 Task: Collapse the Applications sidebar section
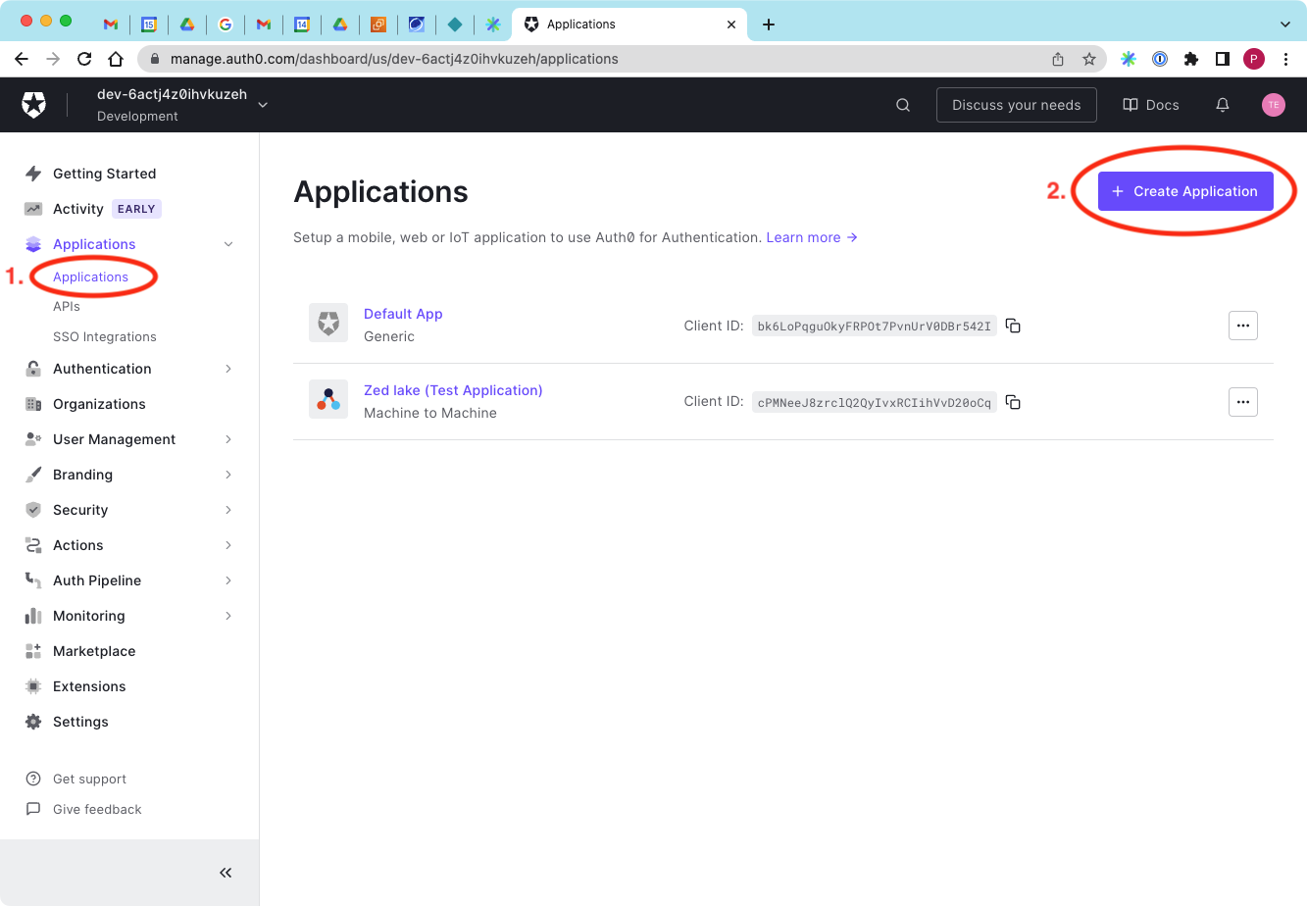tap(228, 244)
